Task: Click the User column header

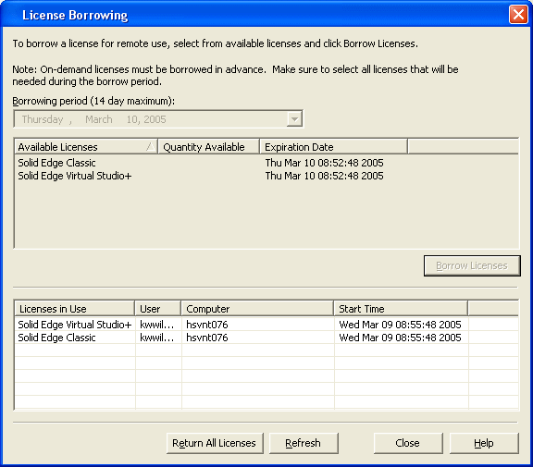Action: [x=158, y=308]
